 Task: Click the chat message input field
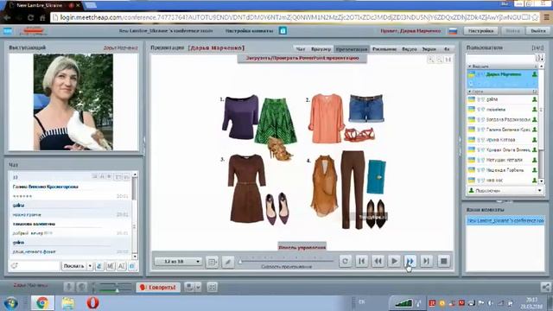38,266
